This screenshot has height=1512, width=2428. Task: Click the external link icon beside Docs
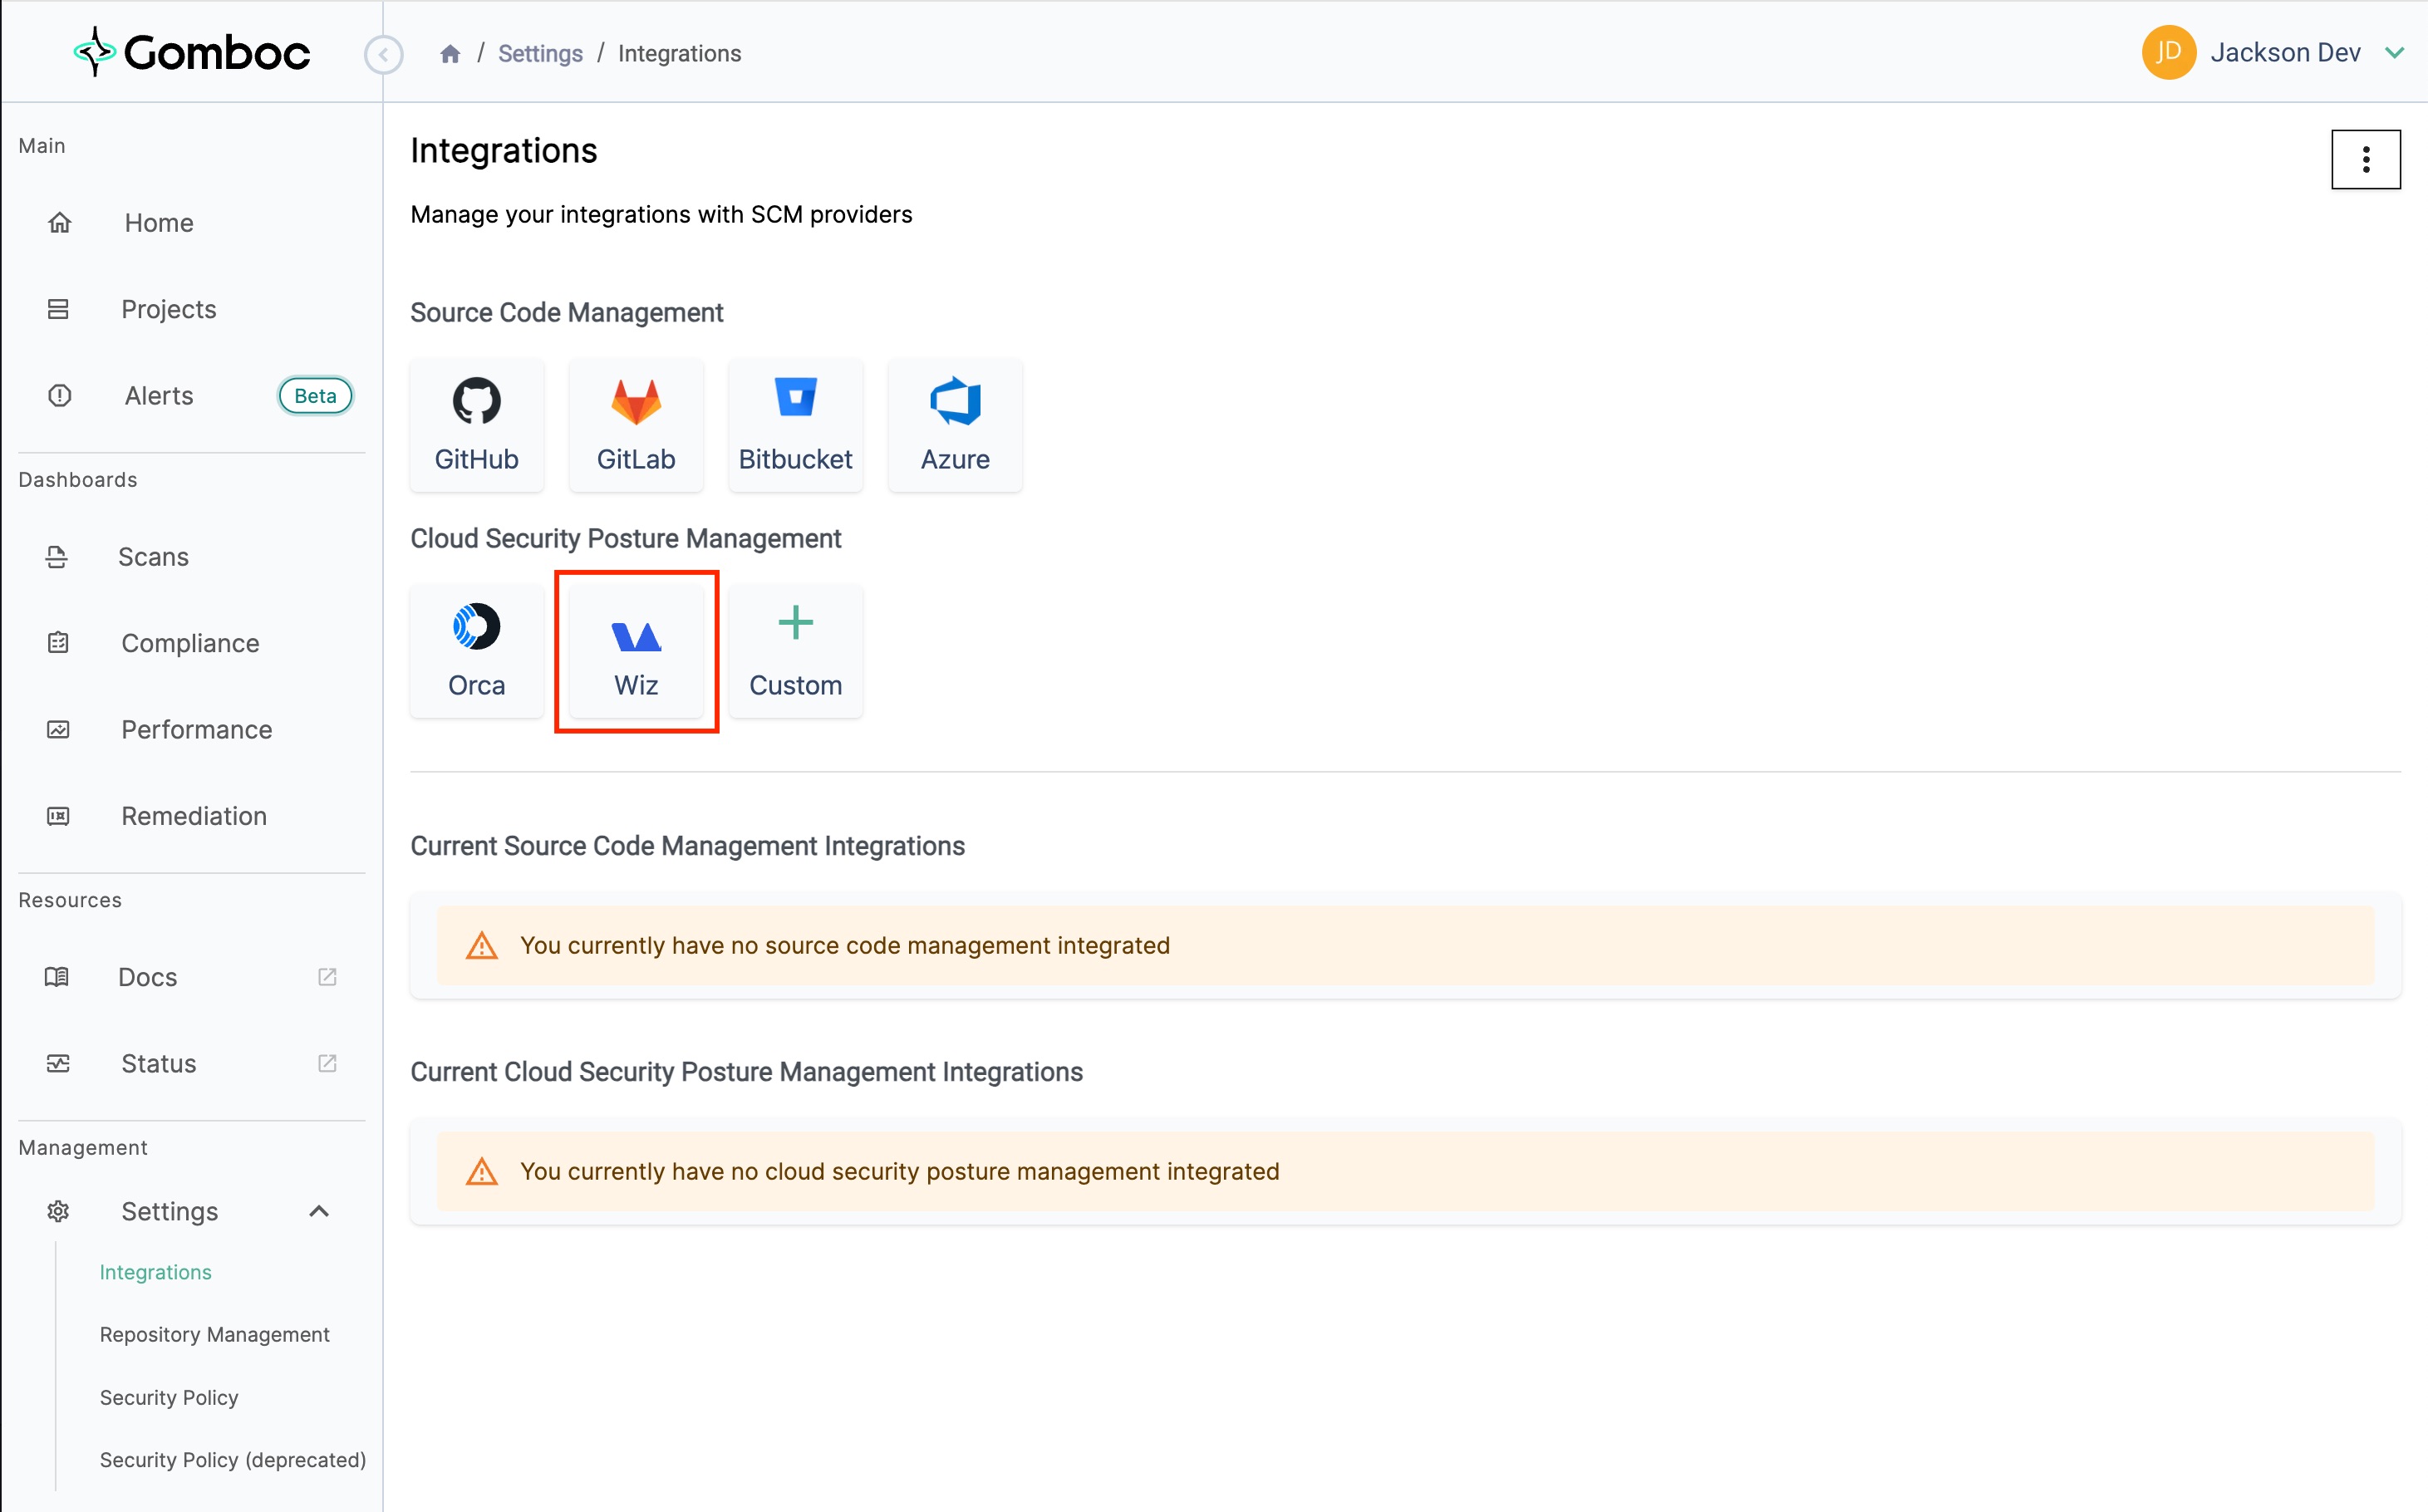point(327,976)
